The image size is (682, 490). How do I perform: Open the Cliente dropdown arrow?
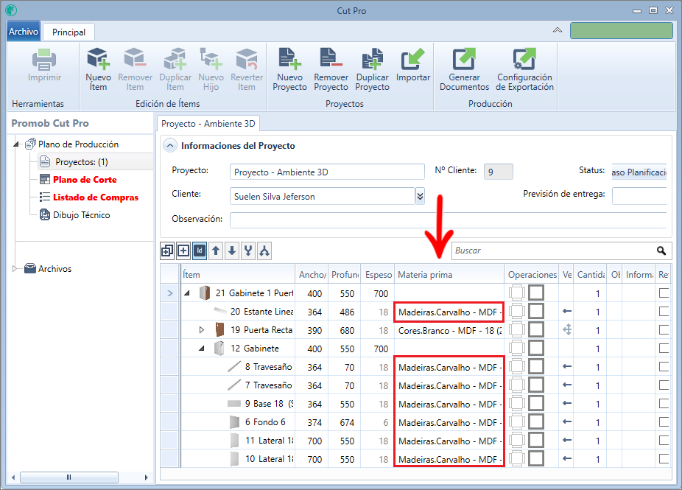[x=420, y=196]
